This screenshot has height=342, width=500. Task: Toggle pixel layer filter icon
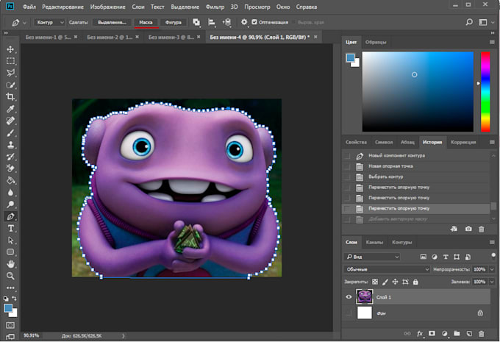(x=423, y=257)
